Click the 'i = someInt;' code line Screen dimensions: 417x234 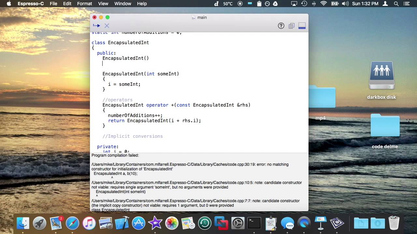[124, 84]
